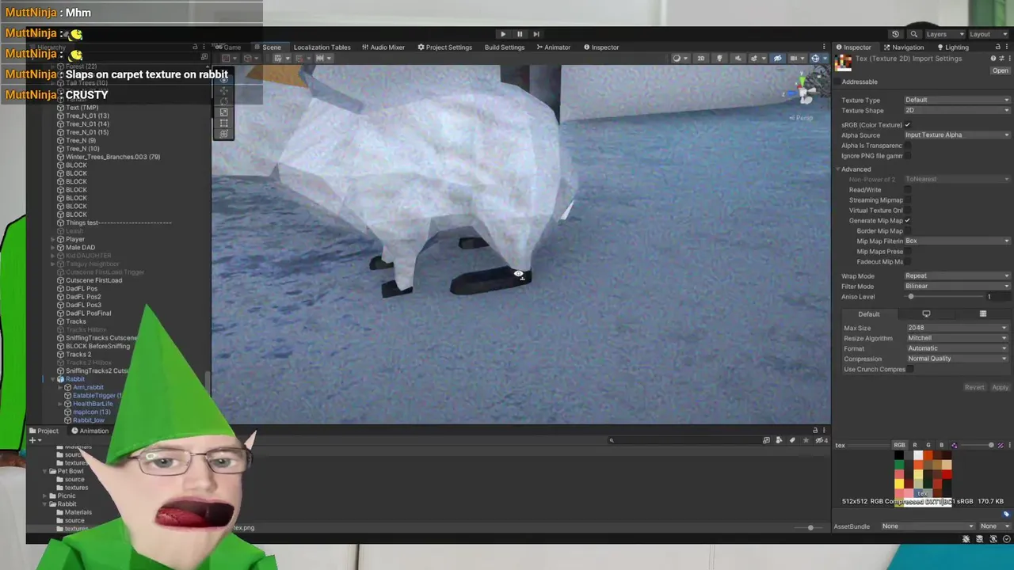Toggle scene audio icon
This screenshot has height=570, width=1014.
pos(738,59)
